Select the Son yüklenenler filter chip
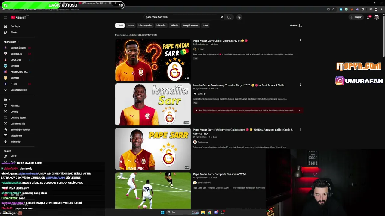 coord(191,25)
